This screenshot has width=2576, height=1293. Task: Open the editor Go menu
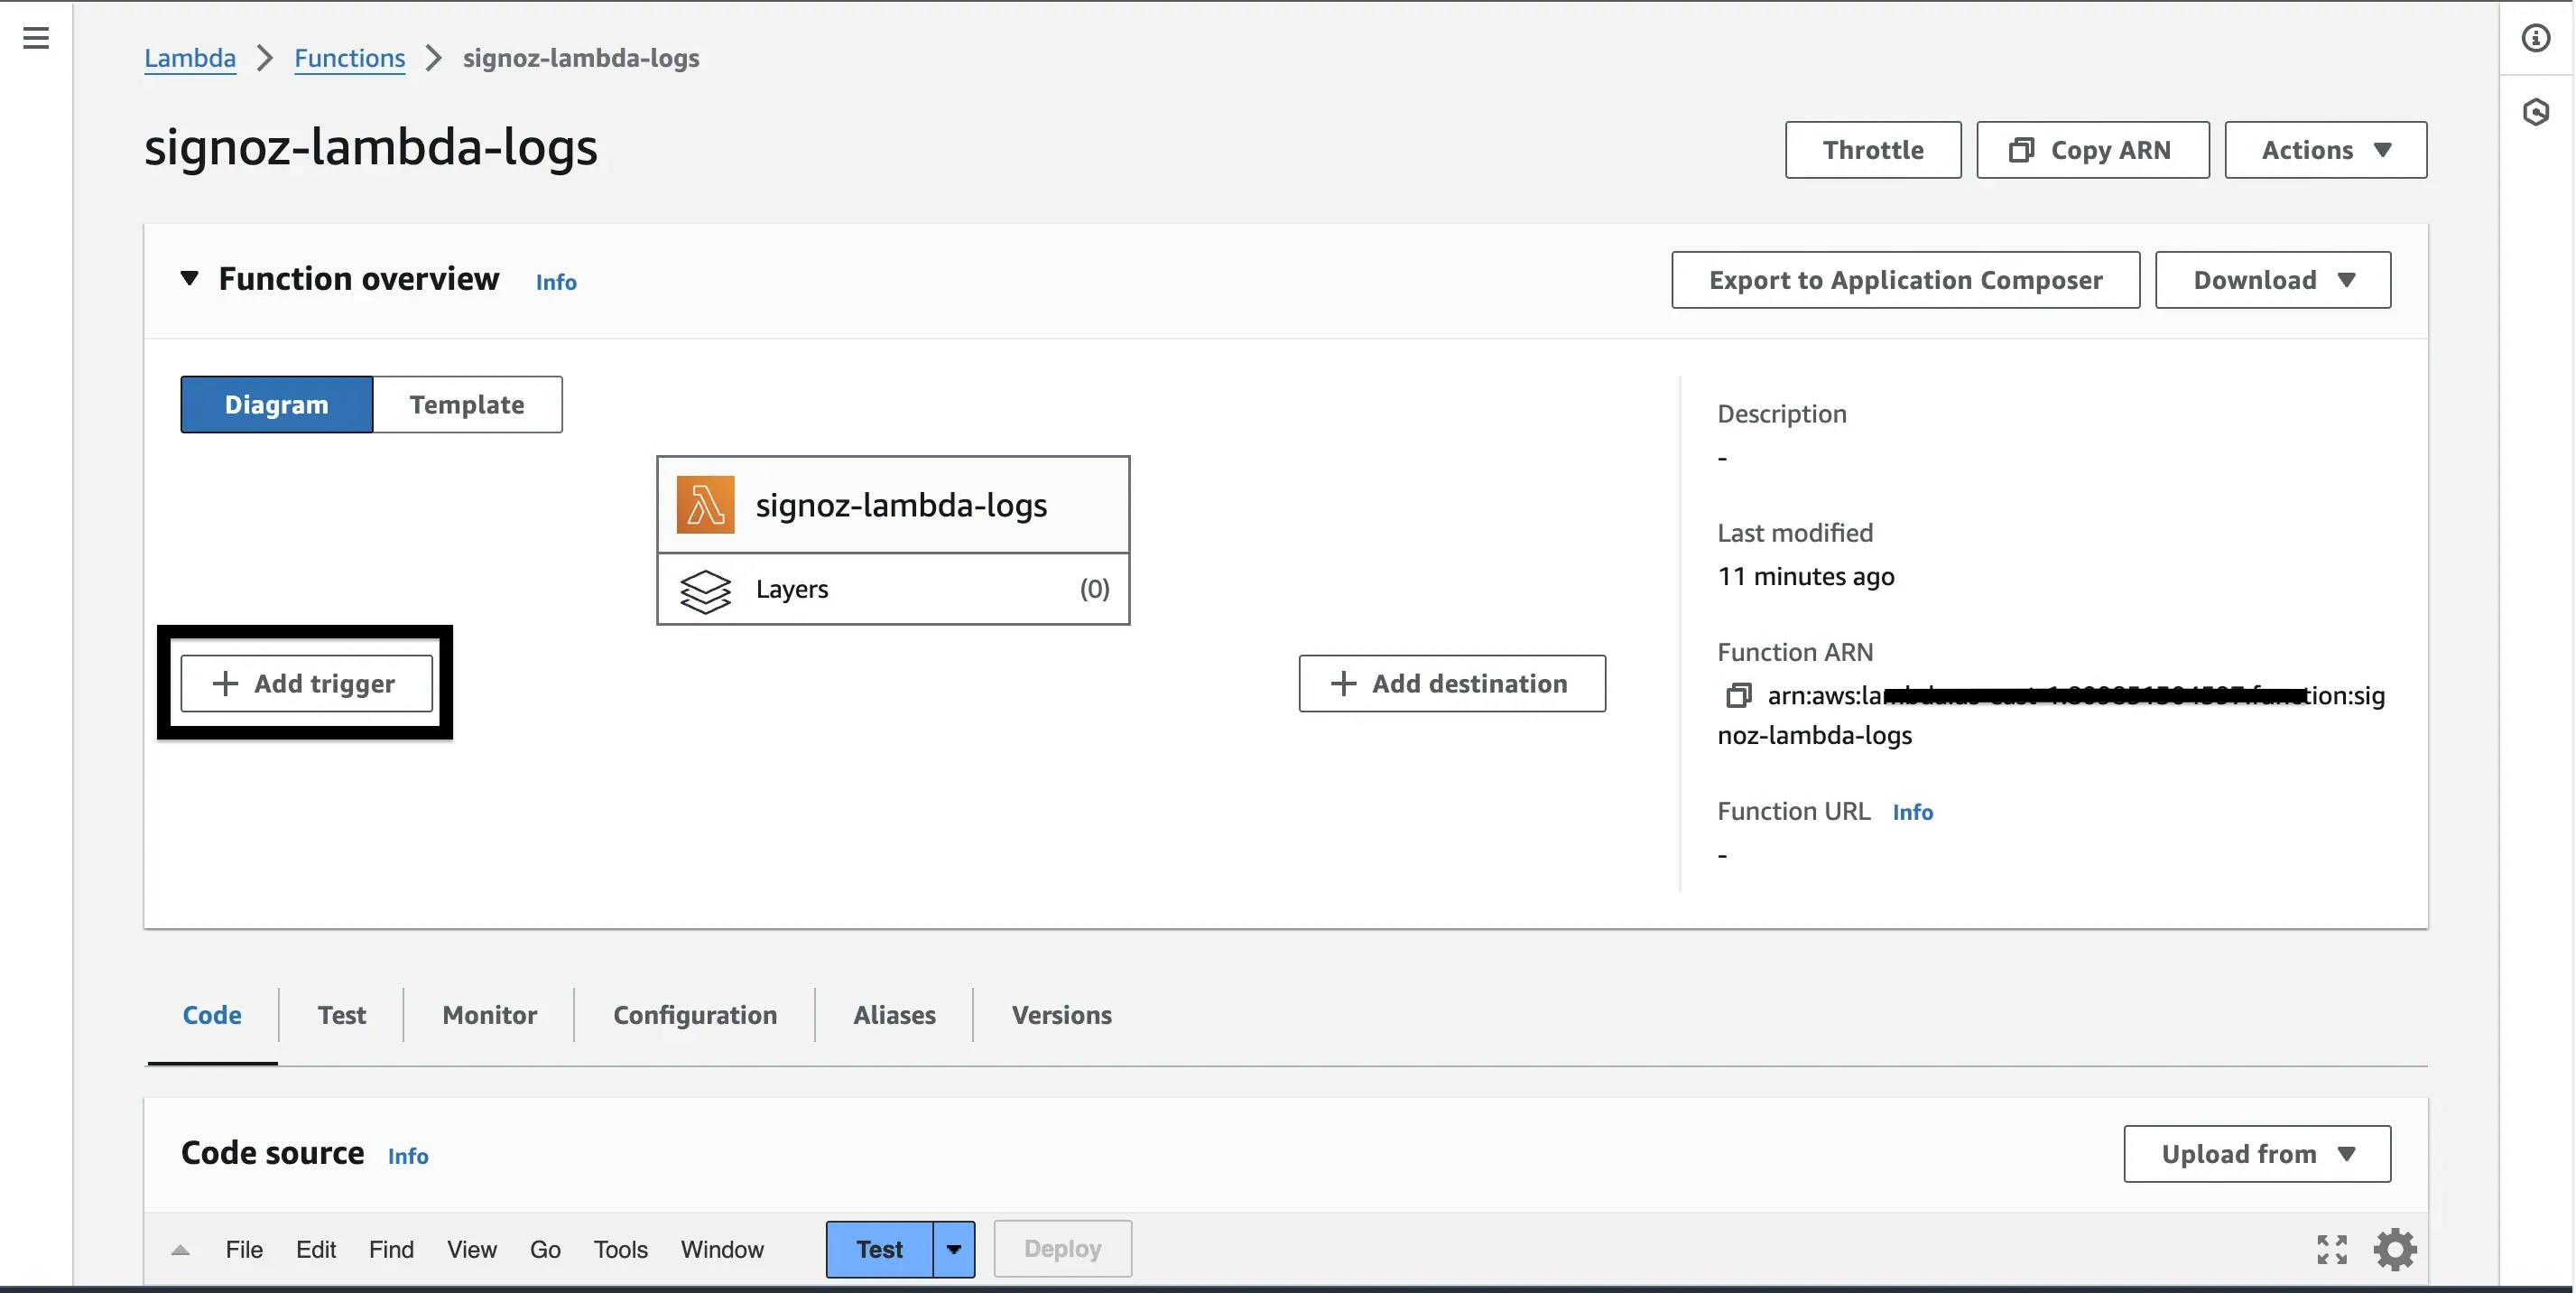click(x=545, y=1250)
